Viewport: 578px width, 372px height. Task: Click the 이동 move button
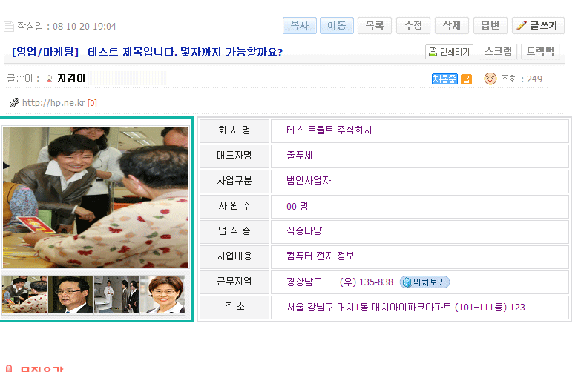click(337, 26)
